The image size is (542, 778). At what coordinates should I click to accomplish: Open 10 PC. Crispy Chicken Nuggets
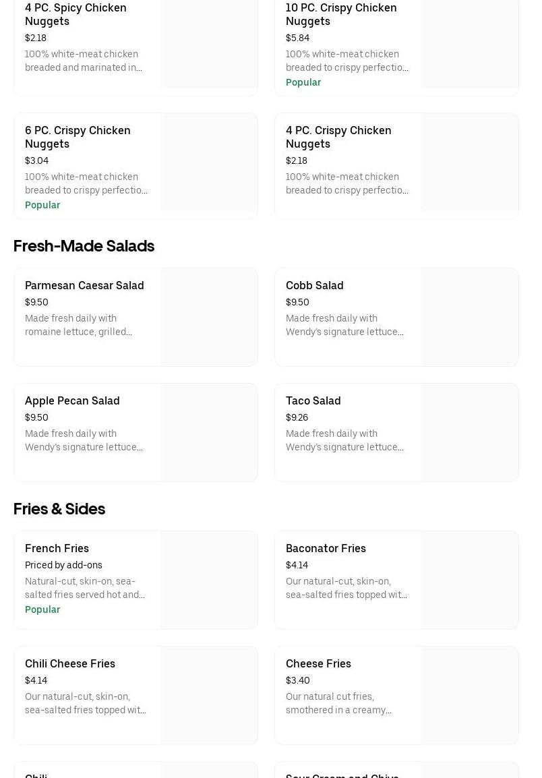(341, 14)
